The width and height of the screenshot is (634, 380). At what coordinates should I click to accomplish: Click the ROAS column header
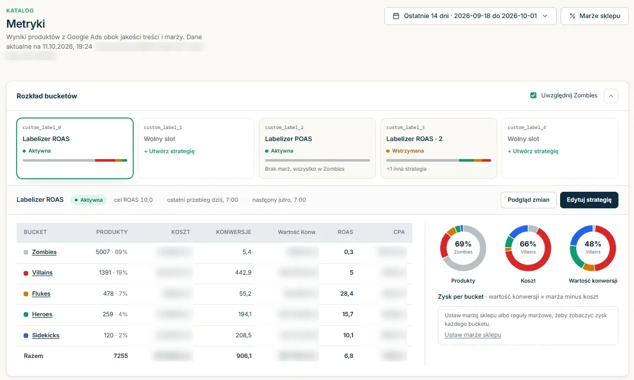tap(345, 232)
